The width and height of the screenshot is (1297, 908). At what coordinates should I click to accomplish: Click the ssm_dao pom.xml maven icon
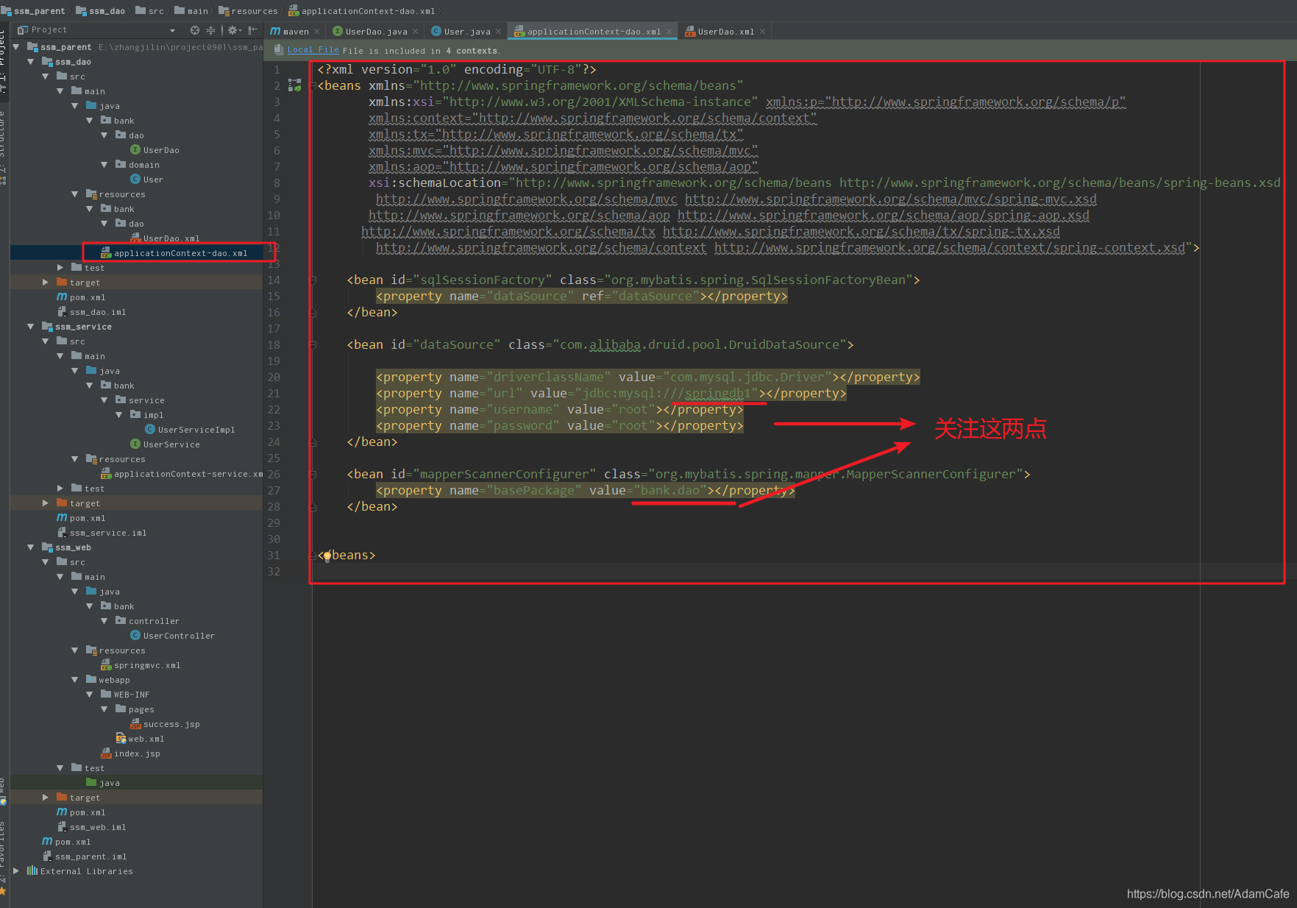tap(62, 297)
